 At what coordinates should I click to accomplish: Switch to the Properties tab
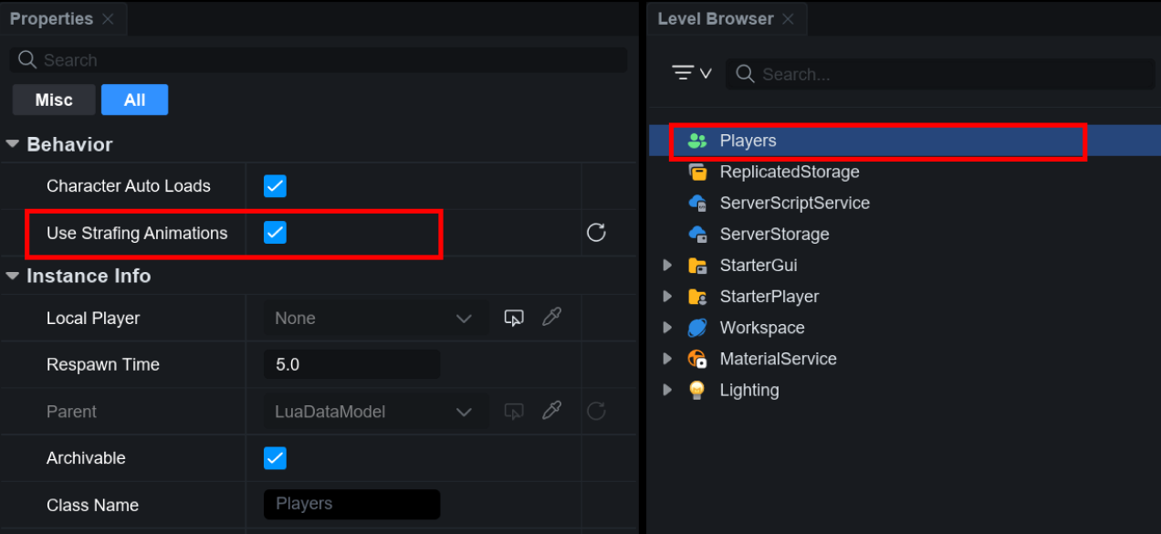tap(51, 18)
